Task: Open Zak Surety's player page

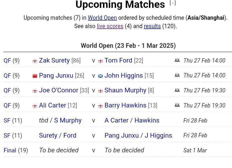Action: coord(54,61)
